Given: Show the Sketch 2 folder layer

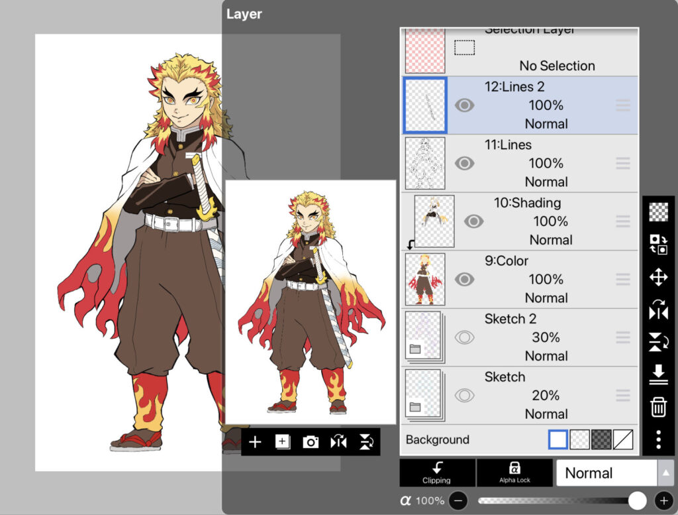Looking at the screenshot, I should pyautogui.click(x=464, y=337).
